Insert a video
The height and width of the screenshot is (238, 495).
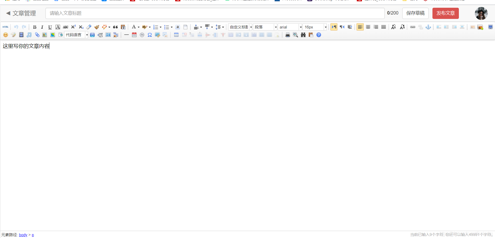coord(21,35)
